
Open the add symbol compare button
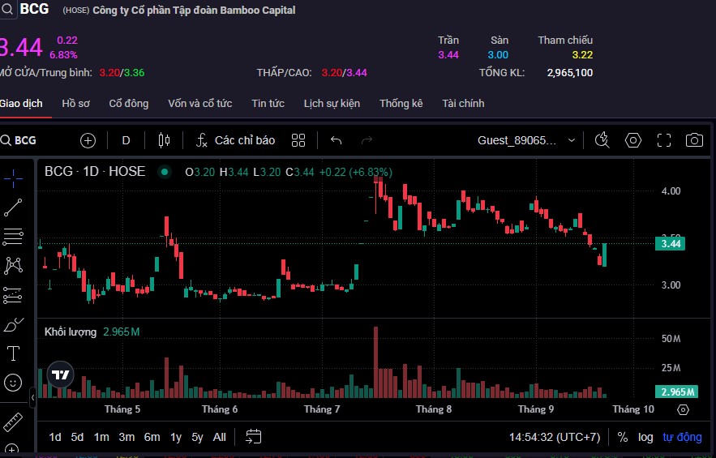pyautogui.click(x=88, y=140)
